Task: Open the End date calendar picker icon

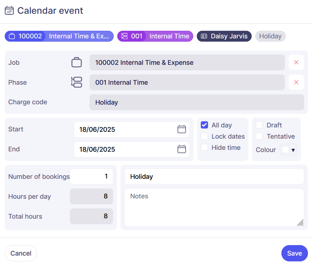Action: (x=182, y=149)
